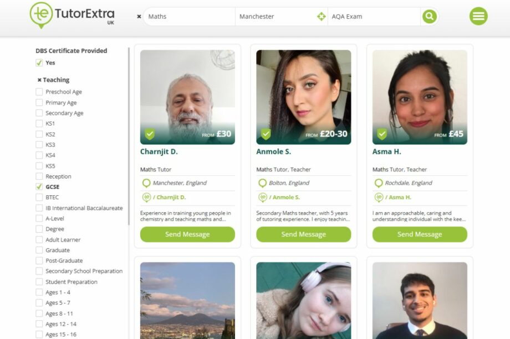The height and width of the screenshot is (339, 510).
Task: Click the TutorExtra UK logo
Action: 72,15
